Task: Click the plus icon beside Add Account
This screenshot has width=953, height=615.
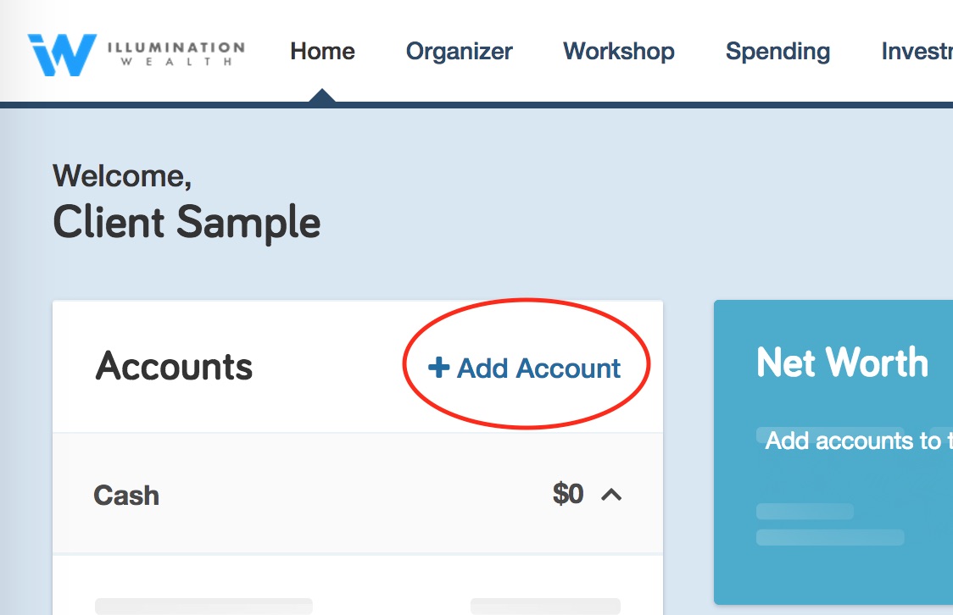Action: pyautogui.click(x=438, y=368)
